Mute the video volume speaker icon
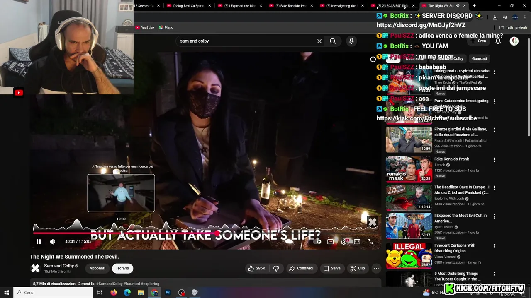Viewport: 531px width, 298px height. click(x=53, y=242)
